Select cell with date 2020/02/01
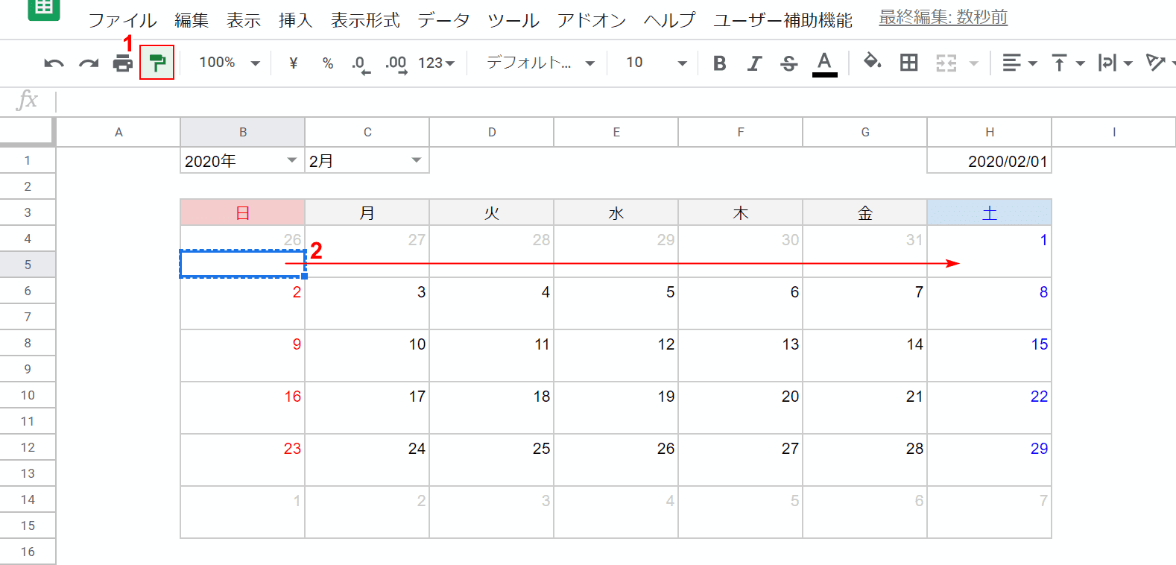Viewport: 1176px width, 565px height. 990,160
